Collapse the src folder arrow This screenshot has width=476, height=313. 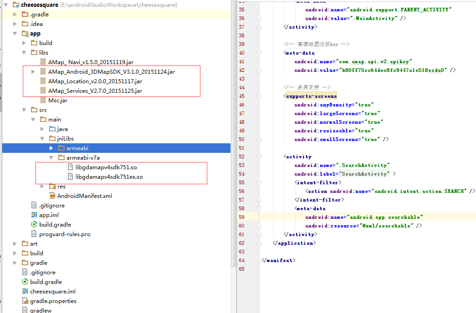pyautogui.click(x=24, y=110)
